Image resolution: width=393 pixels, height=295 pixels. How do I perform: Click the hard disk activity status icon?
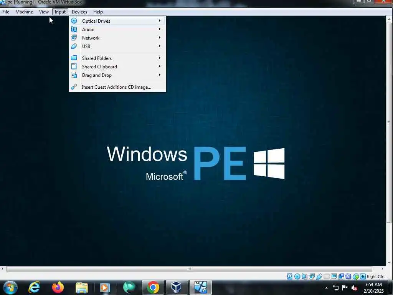(x=289, y=277)
